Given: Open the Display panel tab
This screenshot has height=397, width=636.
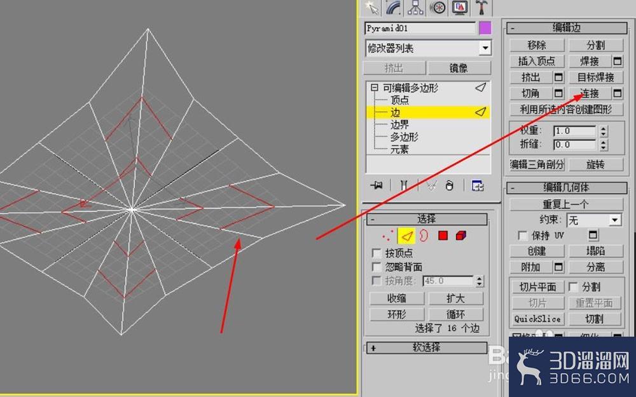Looking at the screenshot, I should (460, 8).
